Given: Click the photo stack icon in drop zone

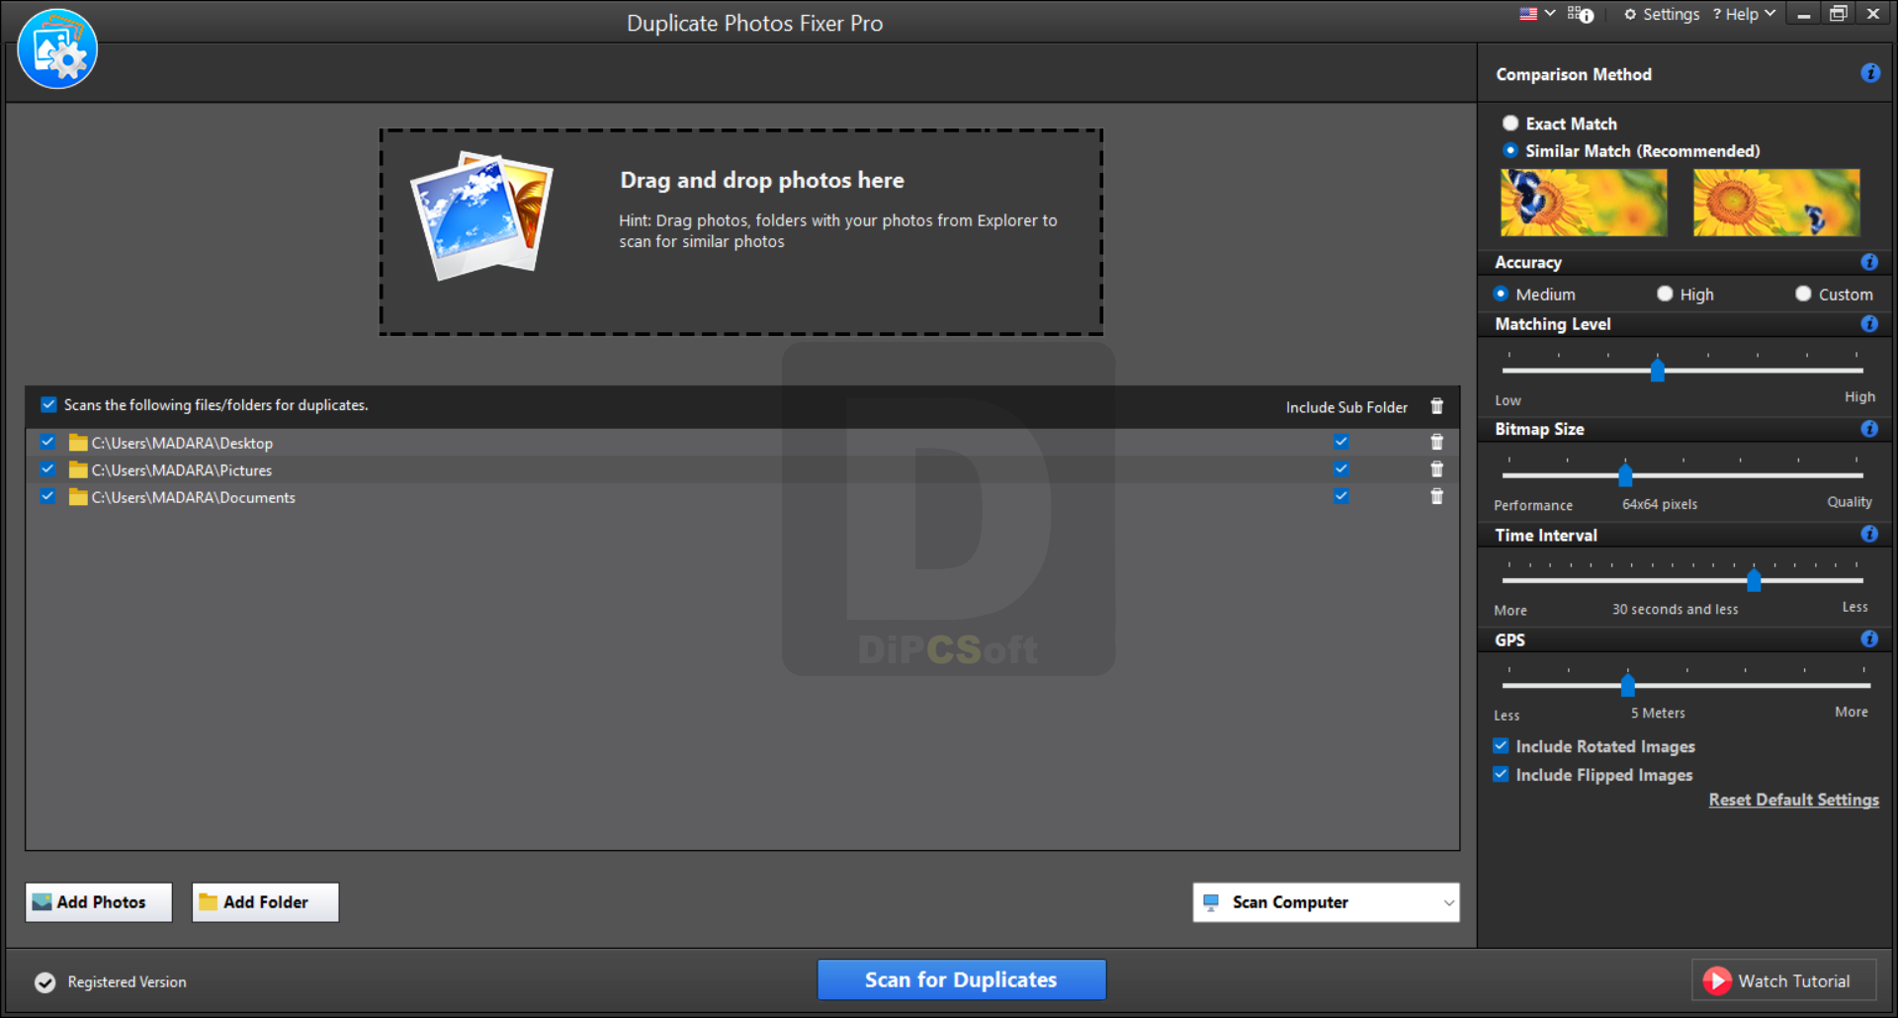Looking at the screenshot, I should point(481,215).
